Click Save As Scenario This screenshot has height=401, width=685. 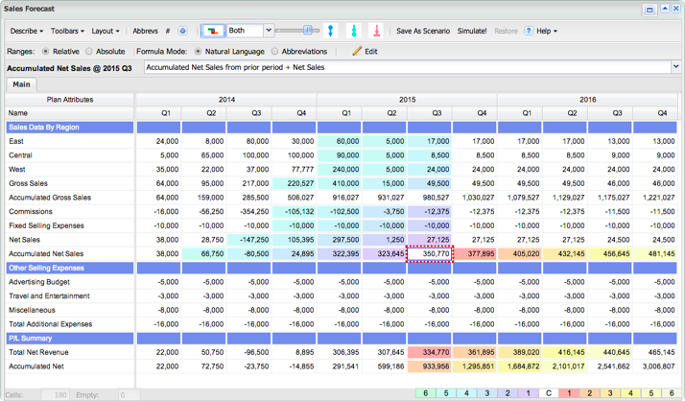(423, 31)
